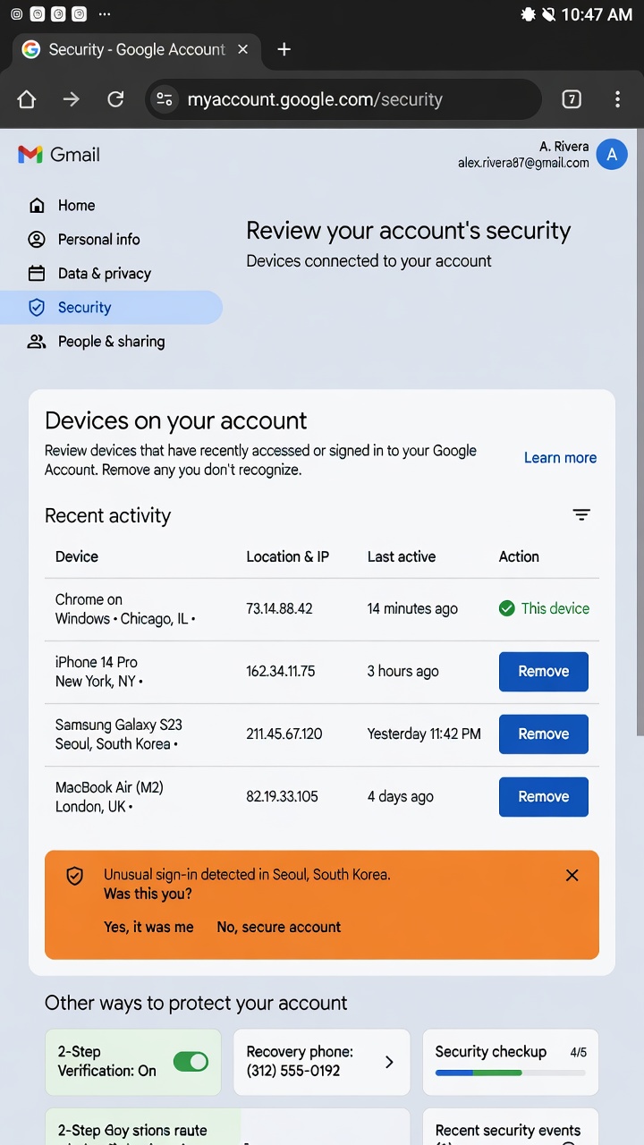Remove the Samsung Galaxy S23 device
This screenshot has height=1145, width=644.
coord(544,734)
